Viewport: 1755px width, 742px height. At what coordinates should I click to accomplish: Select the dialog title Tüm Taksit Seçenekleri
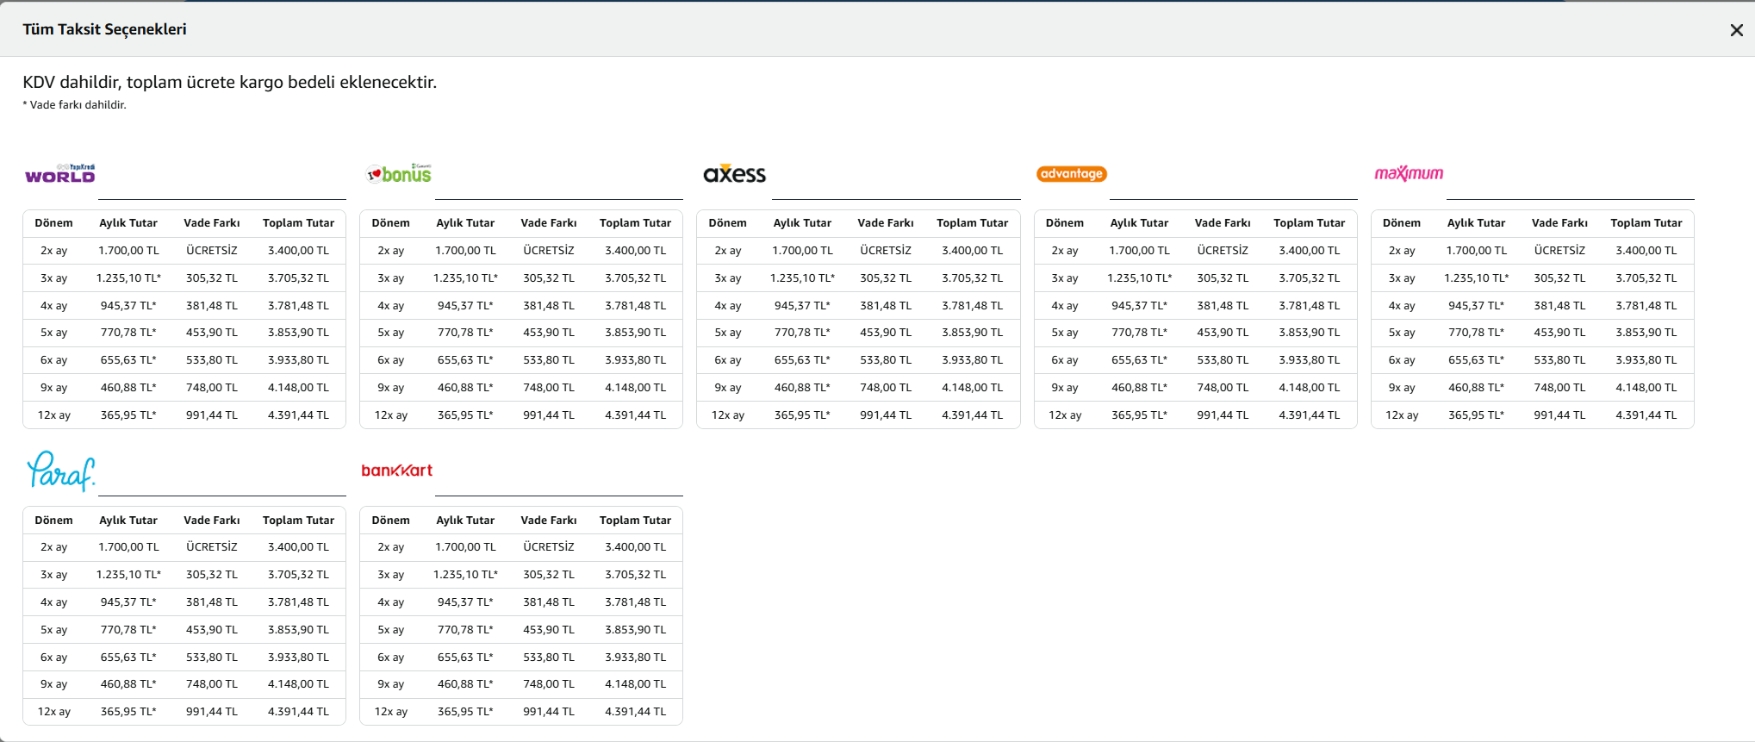click(x=104, y=29)
